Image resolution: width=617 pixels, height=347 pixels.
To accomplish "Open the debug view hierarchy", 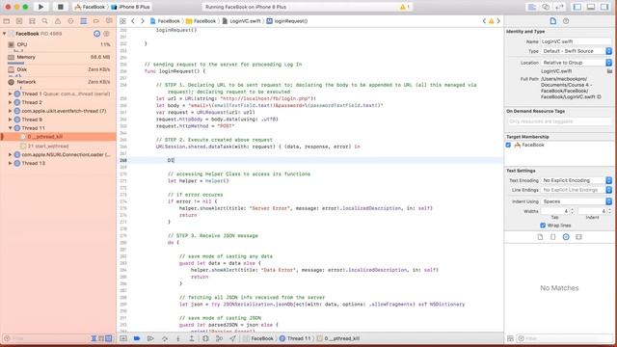I will point(205,338).
